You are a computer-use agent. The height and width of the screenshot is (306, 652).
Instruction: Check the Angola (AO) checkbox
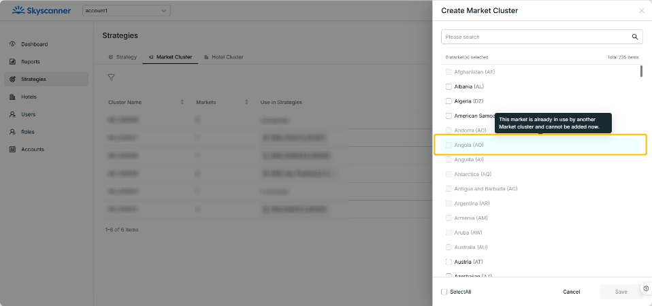point(449,145)
